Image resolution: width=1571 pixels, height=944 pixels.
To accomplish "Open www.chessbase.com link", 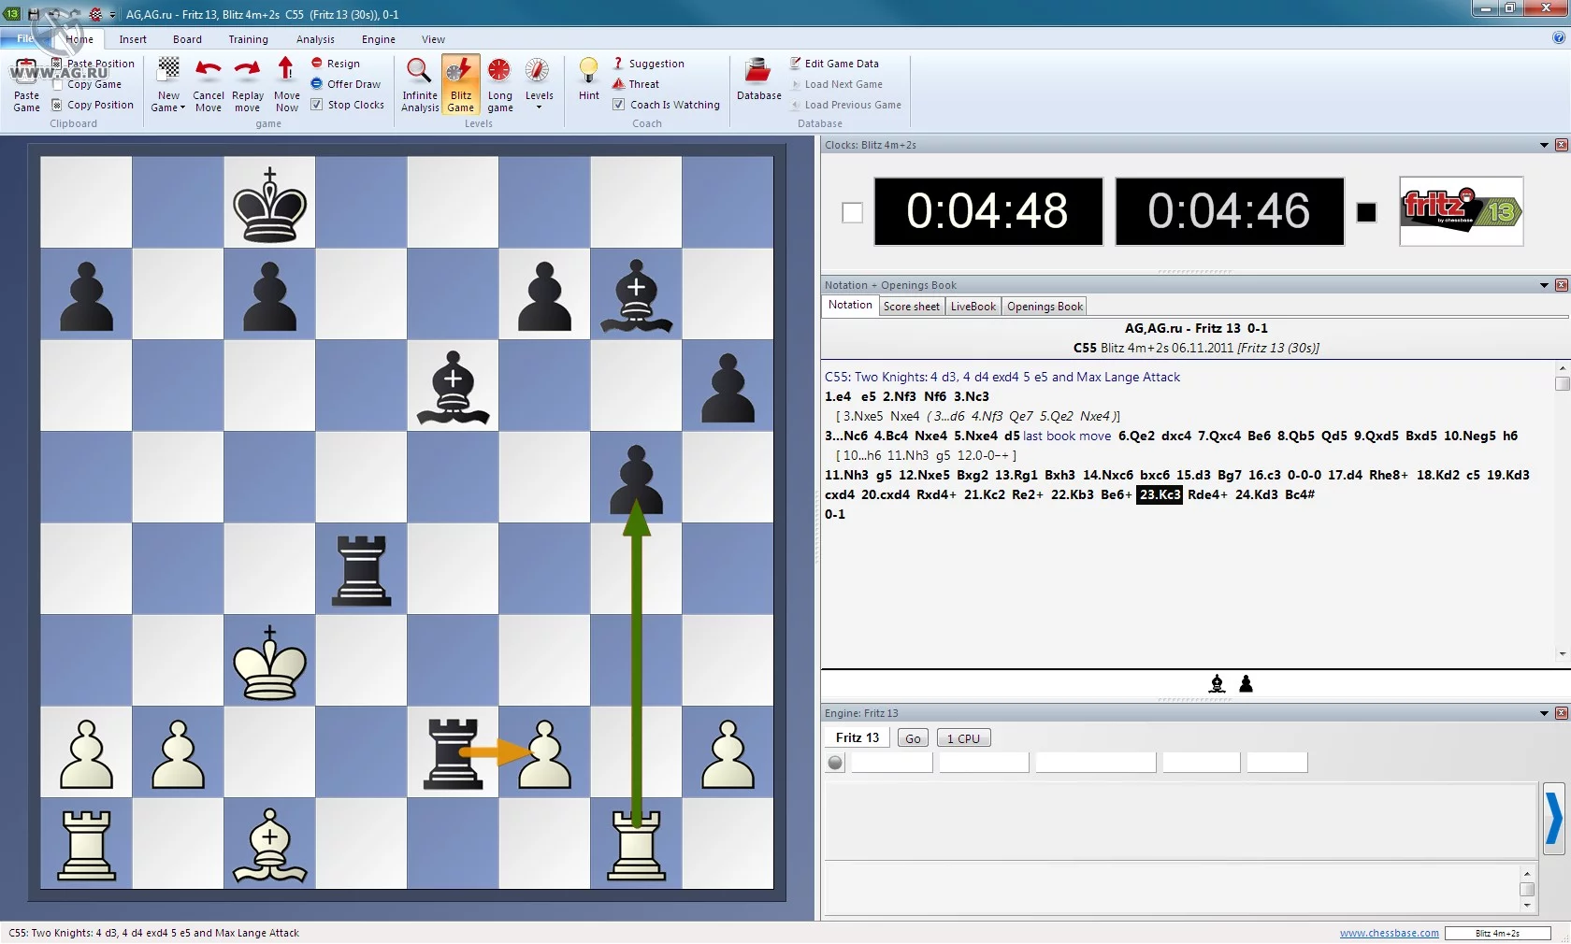I will pos(1389,933).
